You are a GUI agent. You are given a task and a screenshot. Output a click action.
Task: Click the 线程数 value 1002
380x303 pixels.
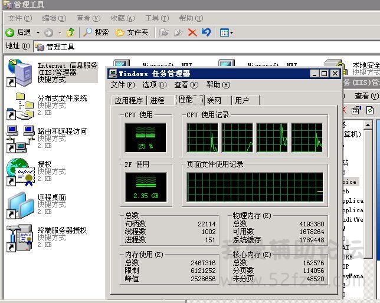click(208, 232)
